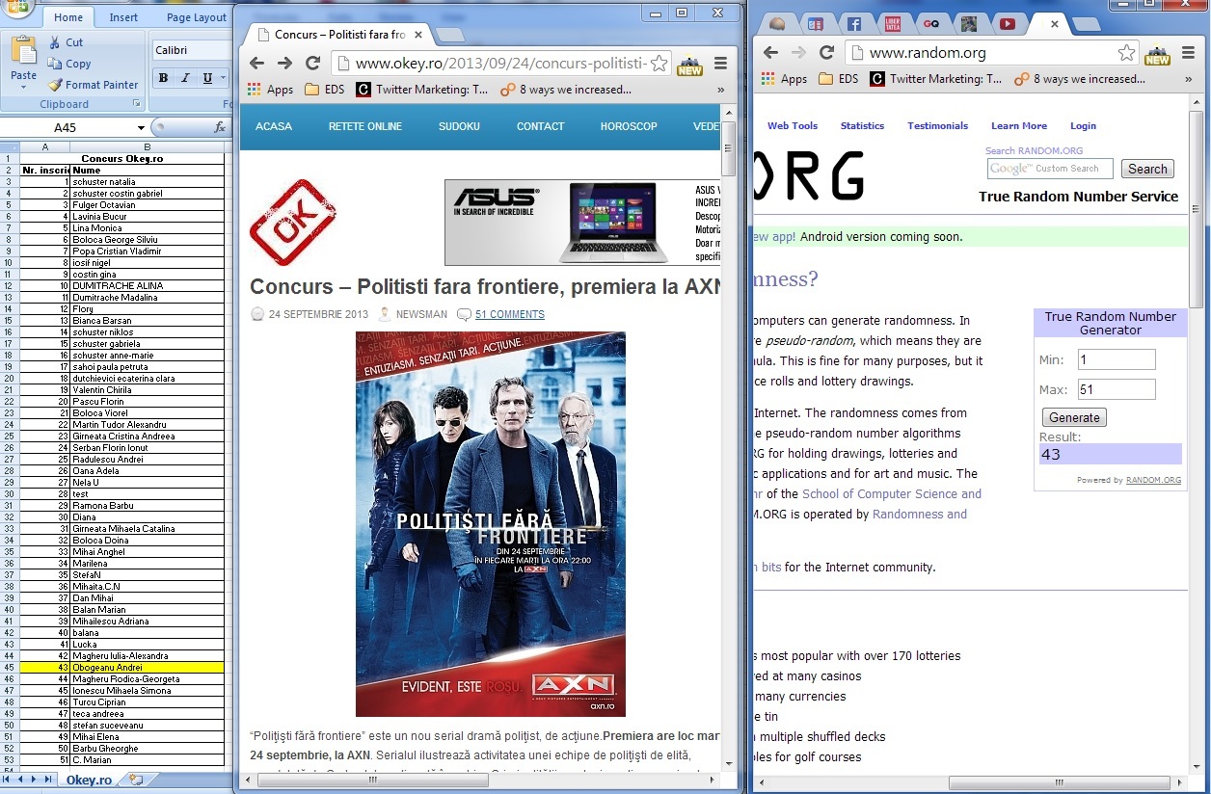The image size is (1211, 794).
Task: Click the Insert Worksheet icon beside Okey.ro
Action: click(136, 780)
